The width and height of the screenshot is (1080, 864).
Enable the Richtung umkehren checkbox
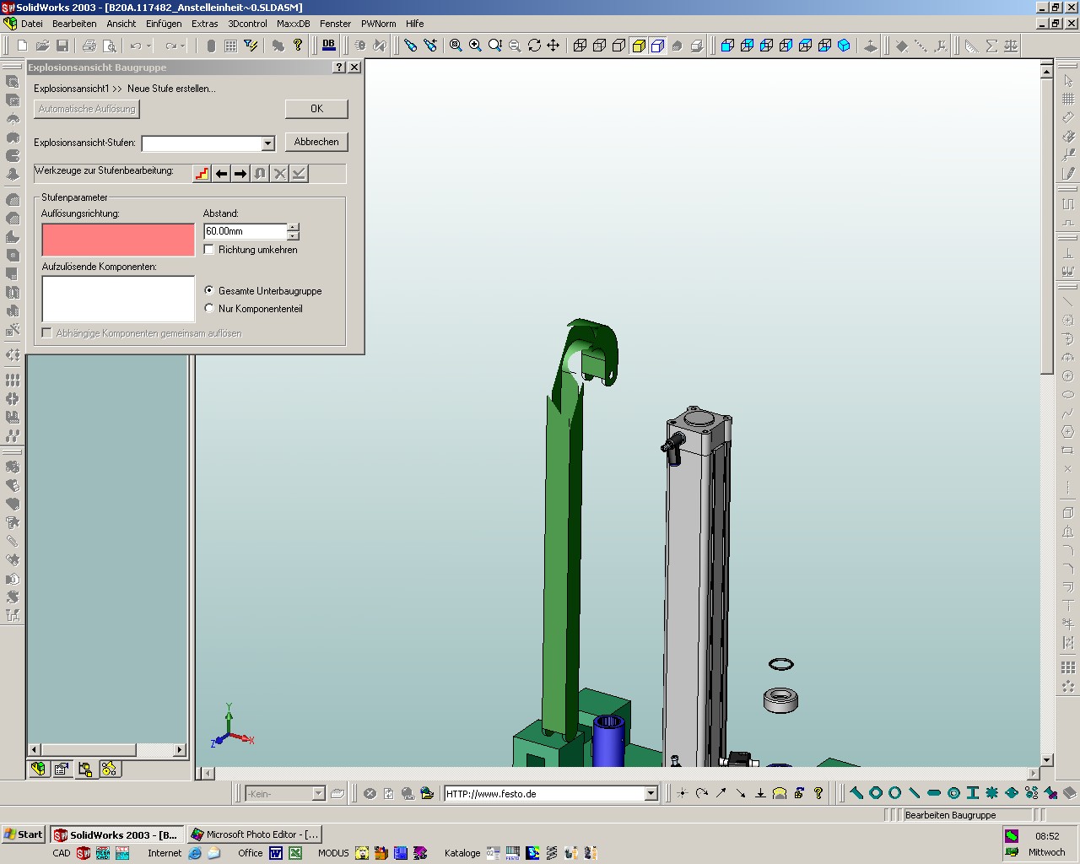(209, 250)
